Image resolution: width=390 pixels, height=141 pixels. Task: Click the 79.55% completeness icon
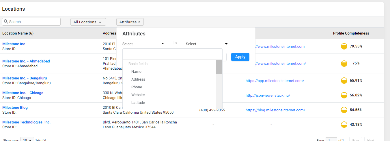coord(344,46)
